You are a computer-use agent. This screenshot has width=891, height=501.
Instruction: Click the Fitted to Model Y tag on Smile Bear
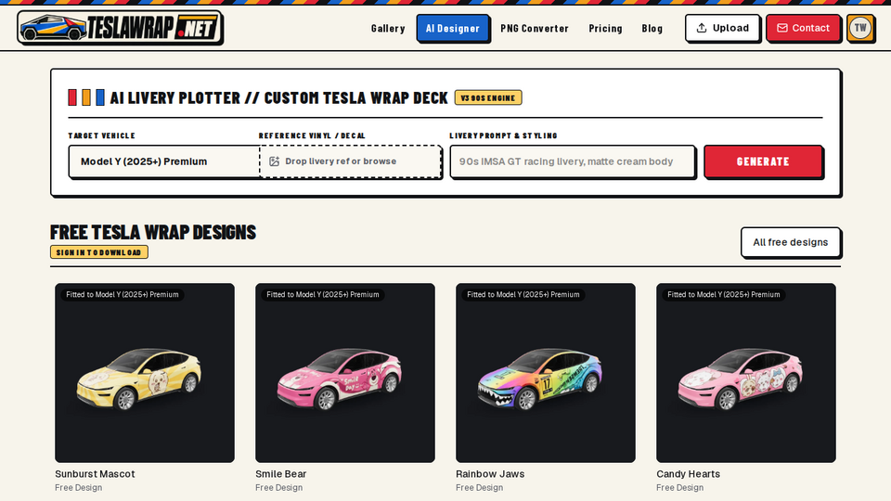[323, 294]
